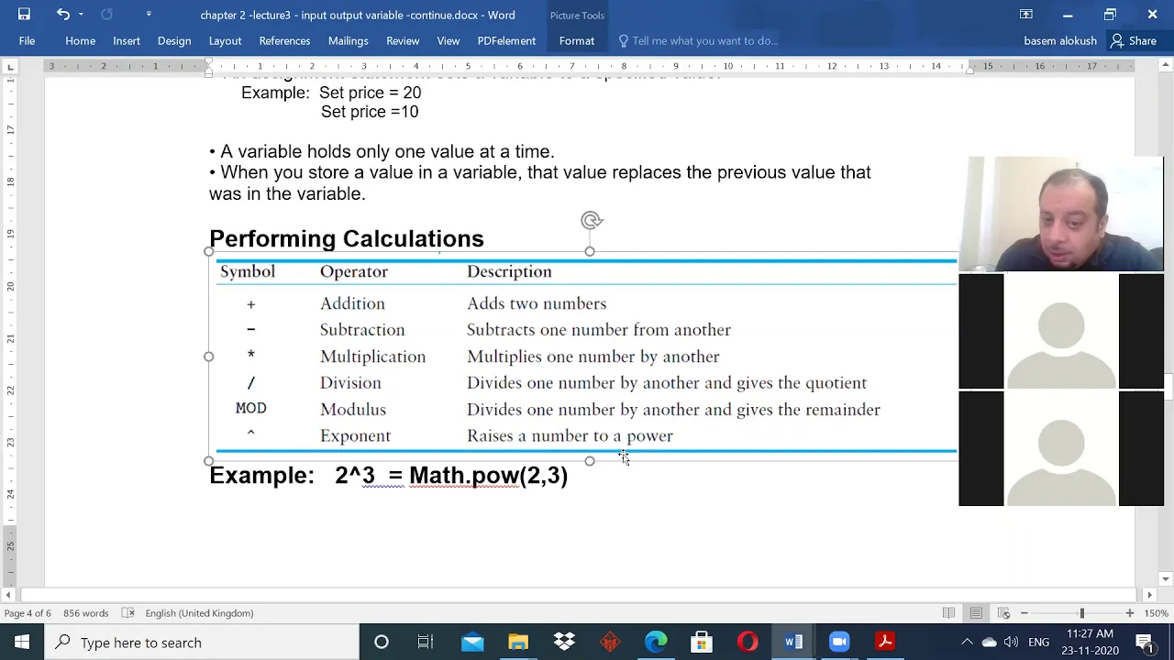Open Microsoft Store from the taskbar

click(x=702, y=642)
